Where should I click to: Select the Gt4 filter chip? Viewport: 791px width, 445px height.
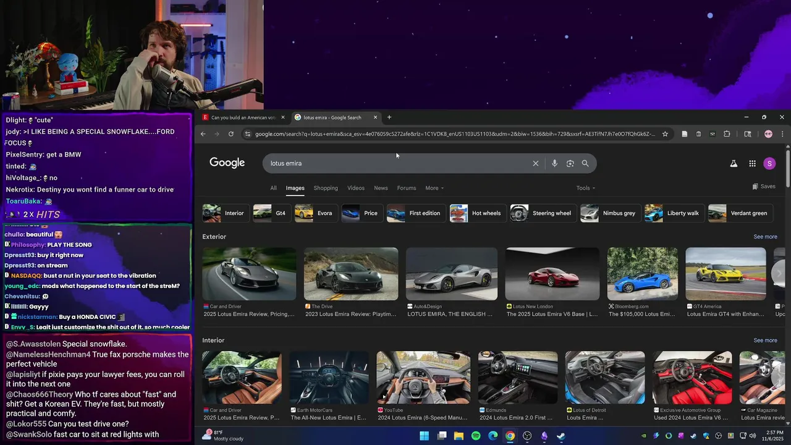point(272,213)
